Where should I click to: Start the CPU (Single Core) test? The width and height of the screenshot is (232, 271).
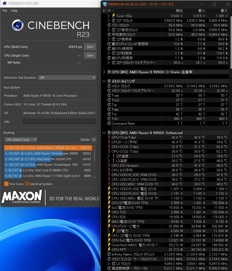[90, 56]
